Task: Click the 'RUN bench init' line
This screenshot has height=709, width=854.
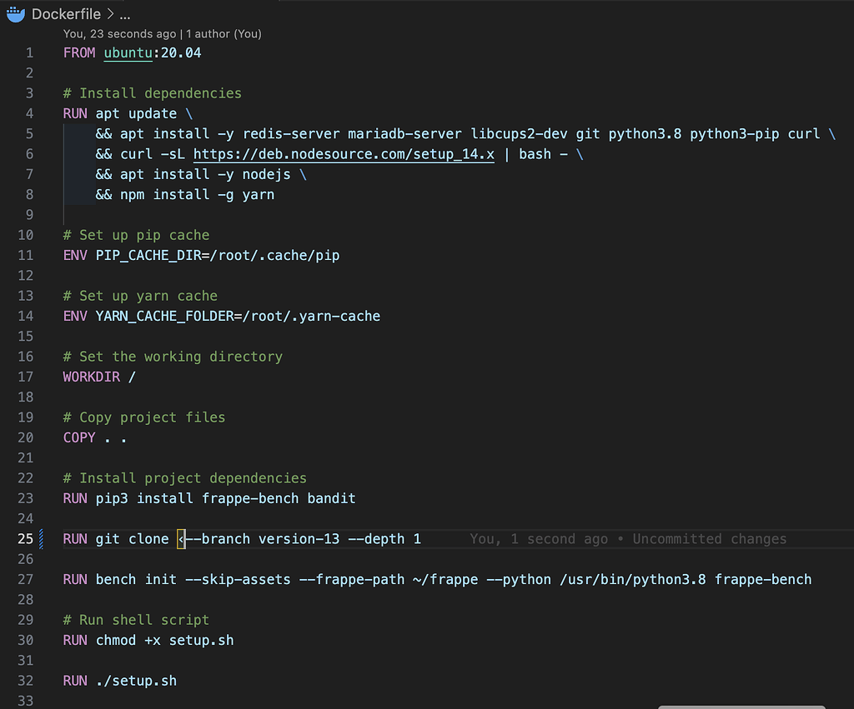Action: pyautogui.click(x=437, y=580)
